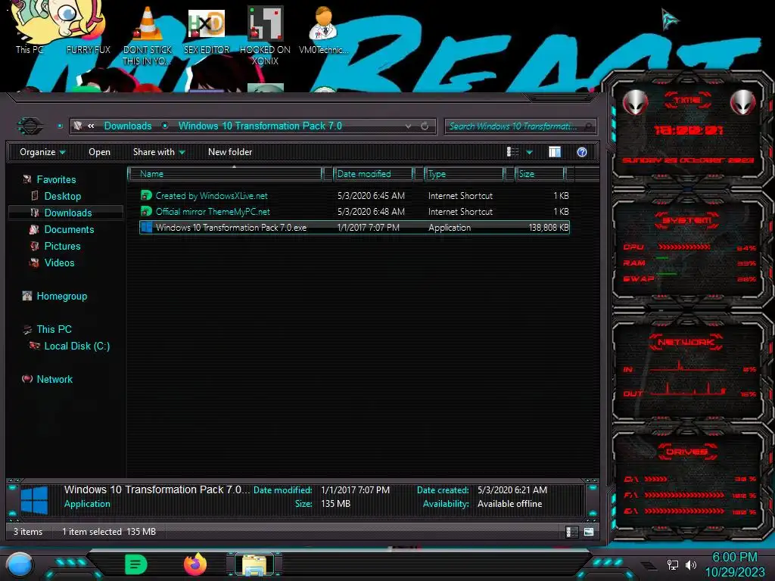Click the Downloads breadcrumb in the address bar

127,126
